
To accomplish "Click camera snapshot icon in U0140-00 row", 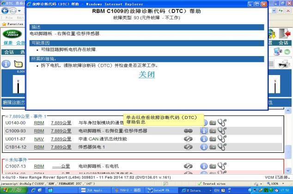I will (x=213, y=123).
